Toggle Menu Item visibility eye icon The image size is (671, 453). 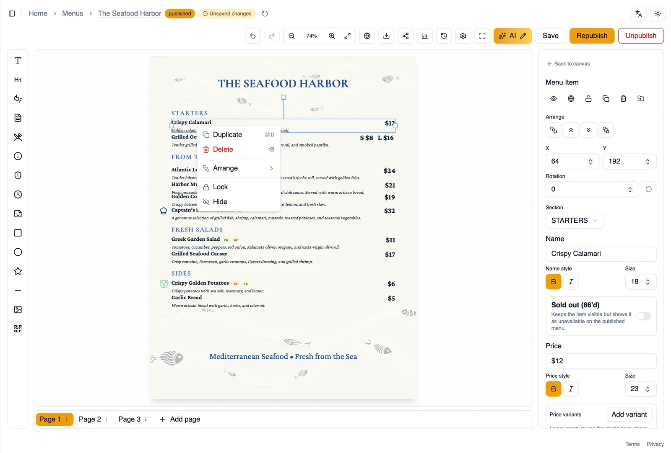click(554, 99)
